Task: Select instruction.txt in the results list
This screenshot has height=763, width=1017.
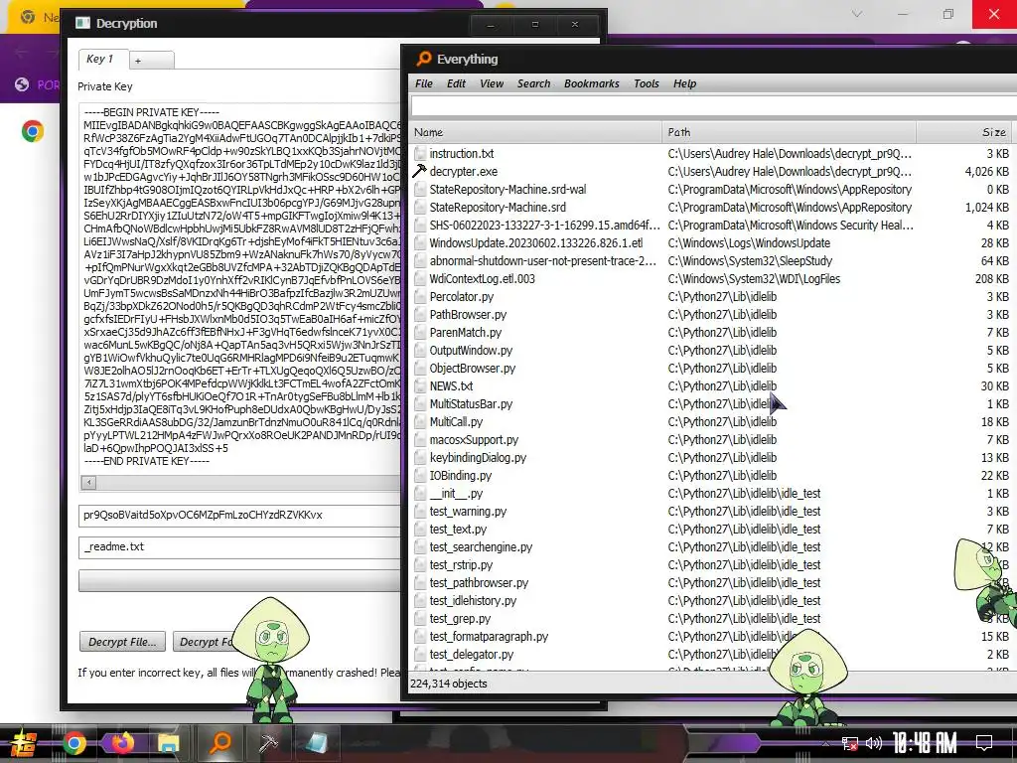Action: (461, 154)
